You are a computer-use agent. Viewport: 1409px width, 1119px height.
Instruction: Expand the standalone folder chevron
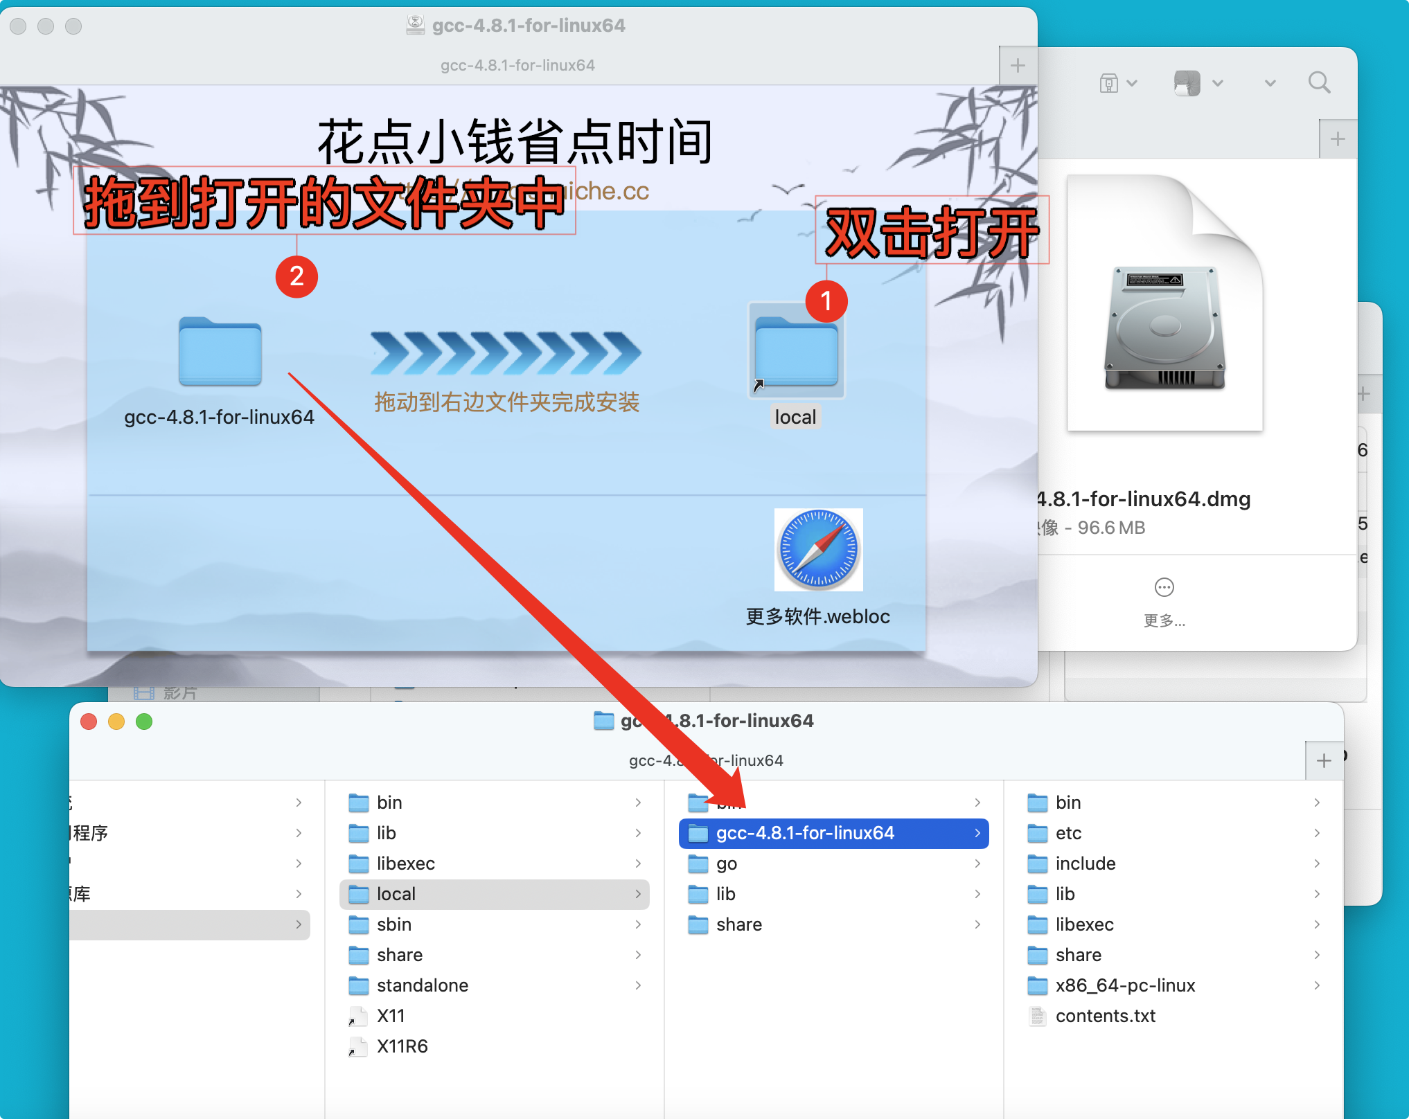[x=637, y=985]
